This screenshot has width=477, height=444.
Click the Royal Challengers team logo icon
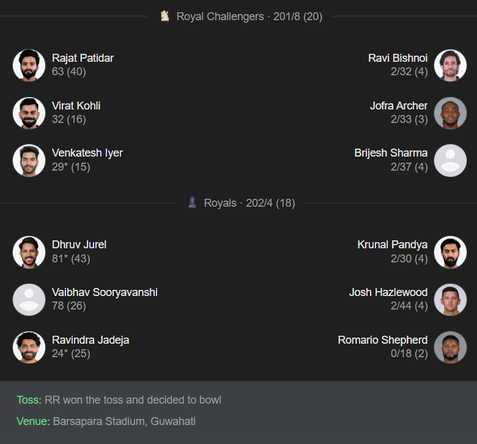click(165, 17)
